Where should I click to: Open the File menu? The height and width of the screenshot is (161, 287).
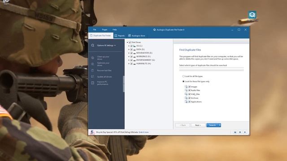click(95, 30)
